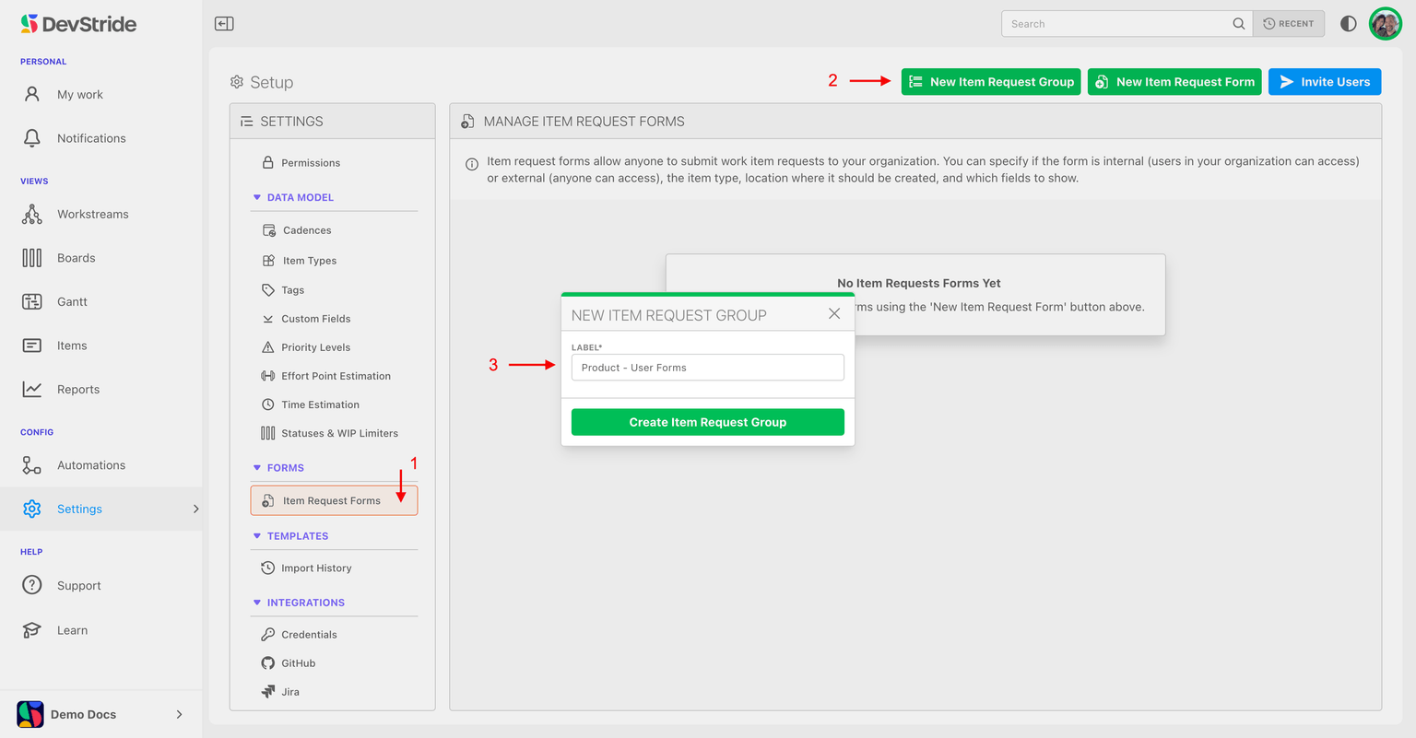Open the user profile avatar
The height and width of the screenshot is (738, 1416).
pyautogui.click(x=1386, y=24)
